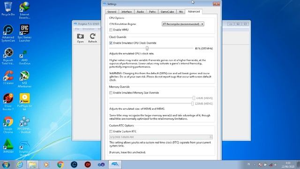Click volume icon in system tray
The height and width of the screenshot is (169, 300).
tap(276, 164)
